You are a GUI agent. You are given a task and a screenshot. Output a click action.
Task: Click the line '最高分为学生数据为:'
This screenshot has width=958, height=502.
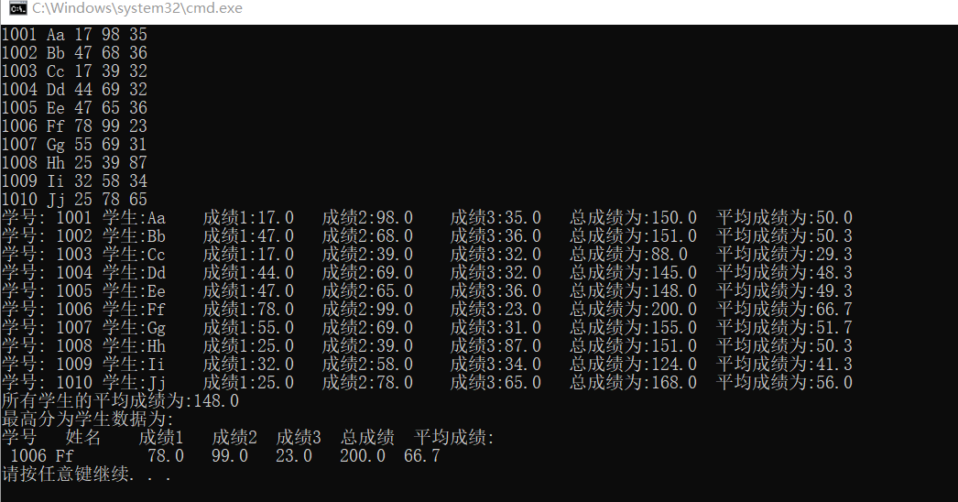pos(88,420)
